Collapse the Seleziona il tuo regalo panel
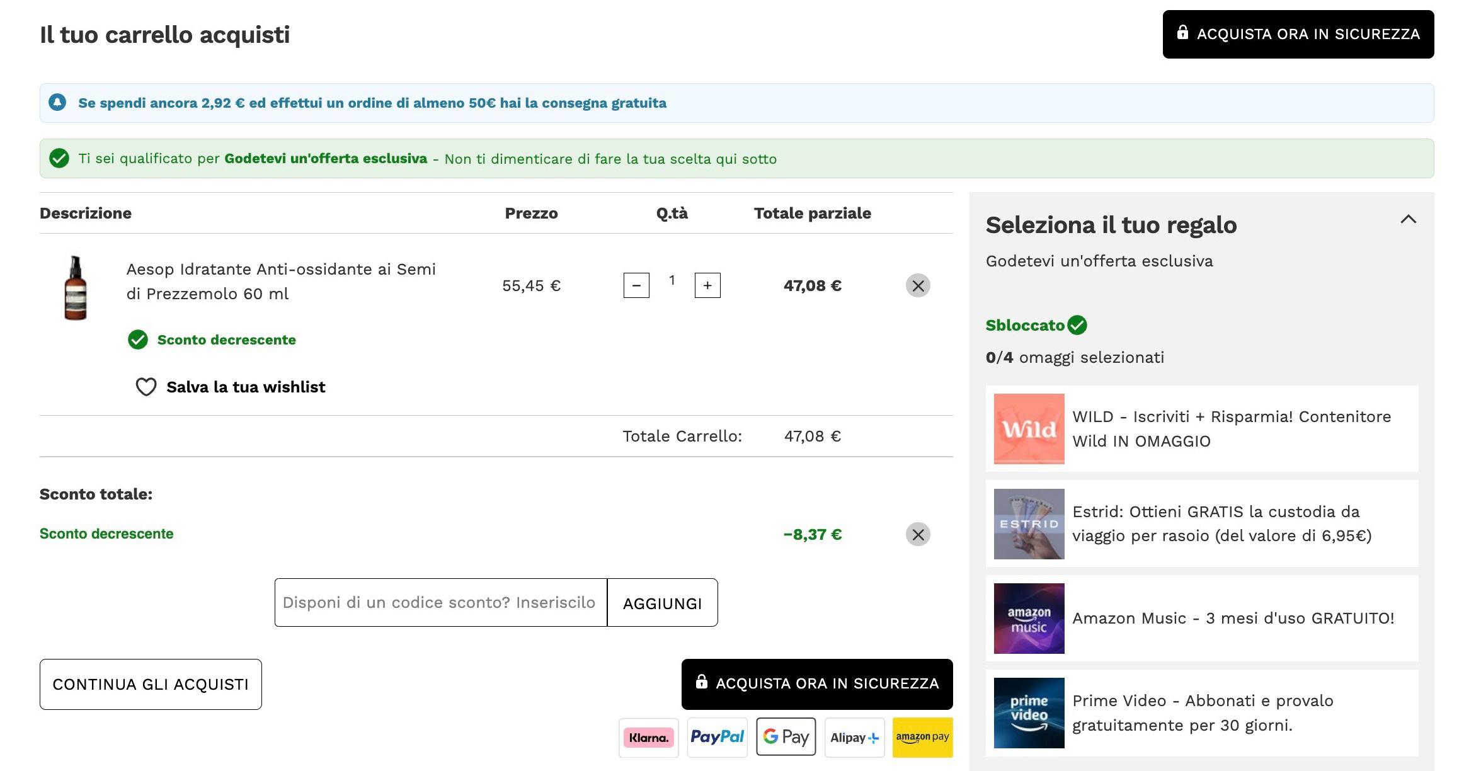 (1409, 219)
